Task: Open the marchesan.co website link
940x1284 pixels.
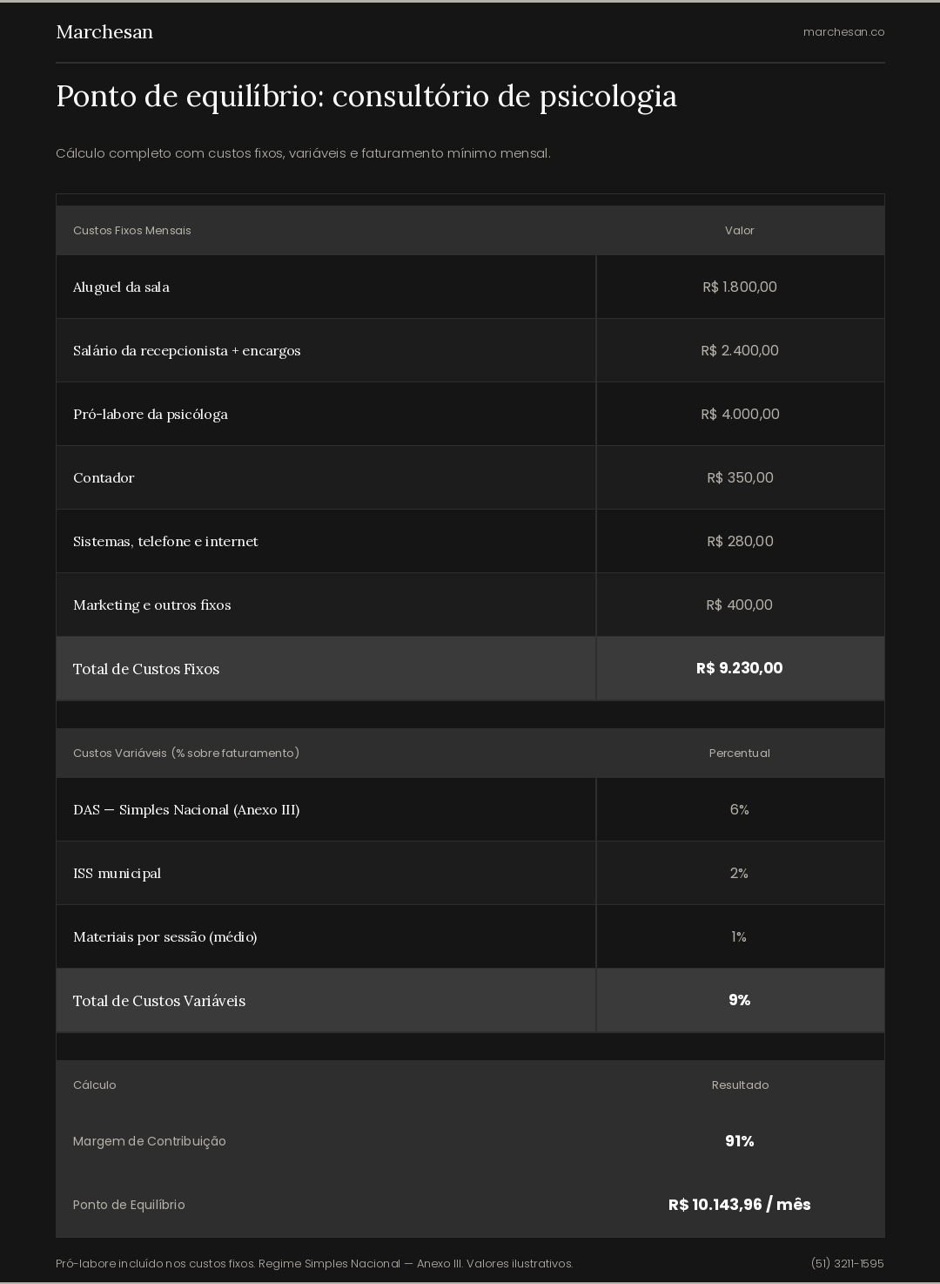Action: tap(843, 32)
